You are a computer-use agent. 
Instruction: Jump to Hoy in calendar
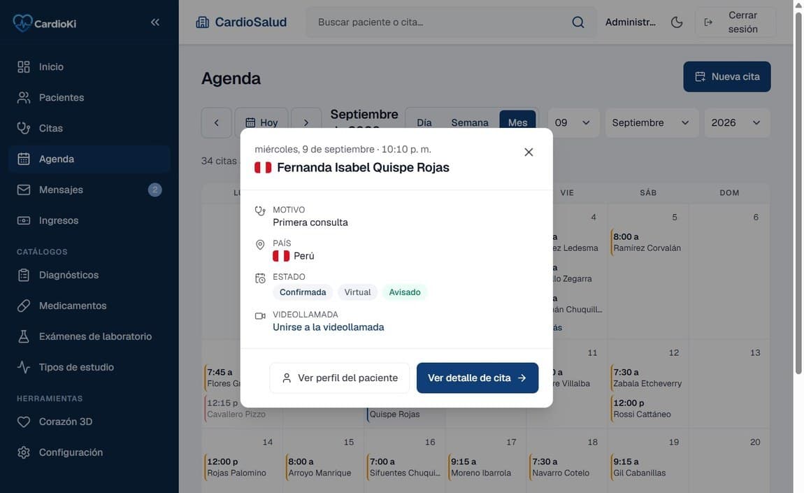261,122
